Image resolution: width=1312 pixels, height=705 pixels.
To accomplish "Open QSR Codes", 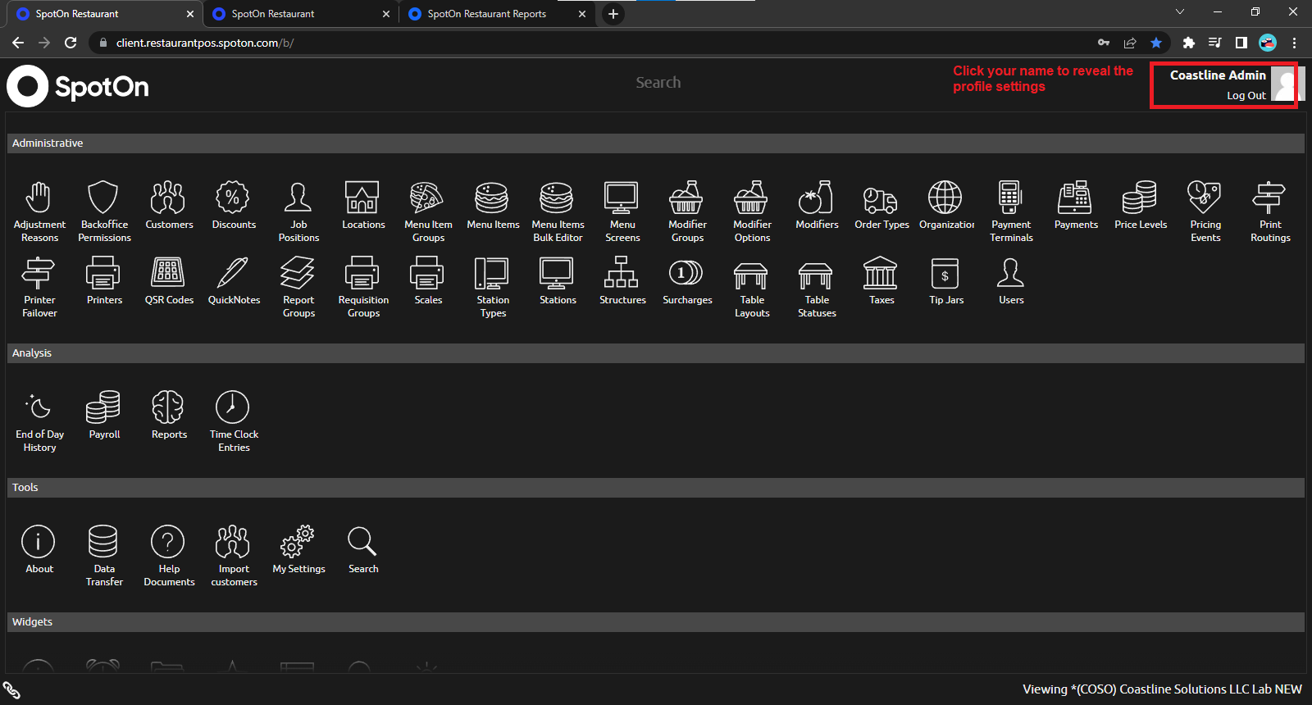I will 169,280.
